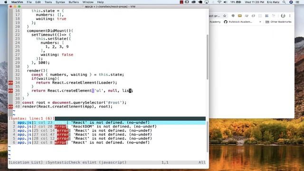Select error entry 1 at col 23
Image resolution: width=304 pixels, height=171 pixels.
107,123
